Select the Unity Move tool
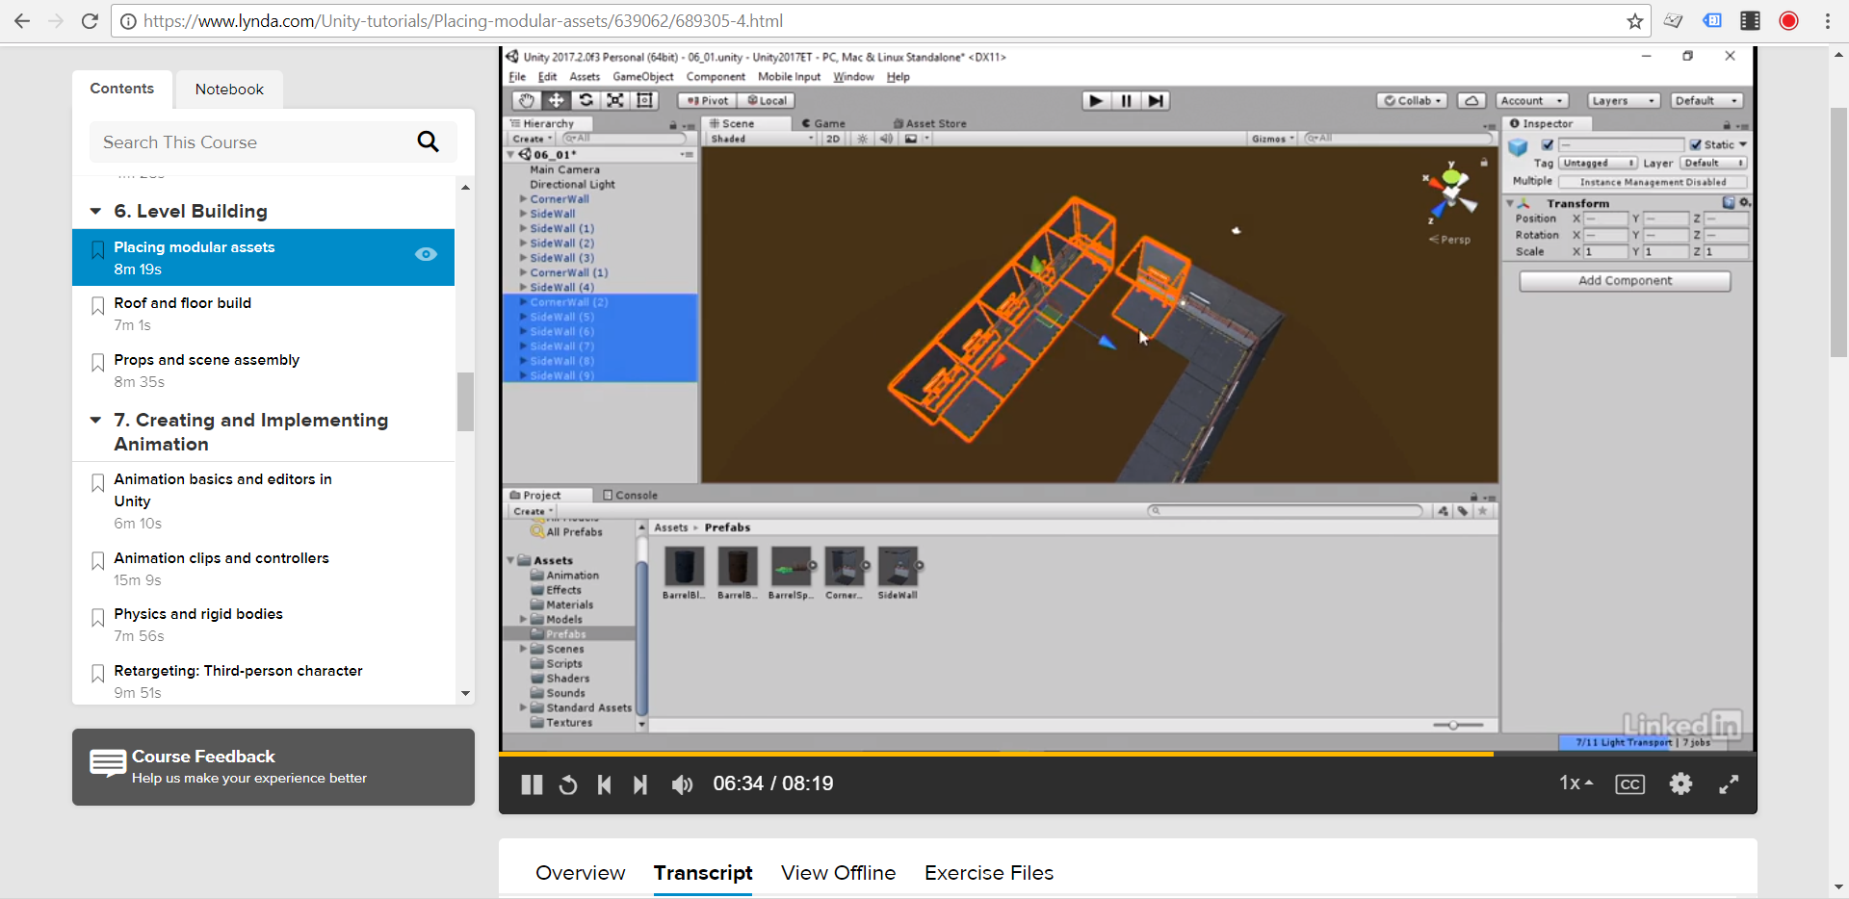 tap(556, 100)
